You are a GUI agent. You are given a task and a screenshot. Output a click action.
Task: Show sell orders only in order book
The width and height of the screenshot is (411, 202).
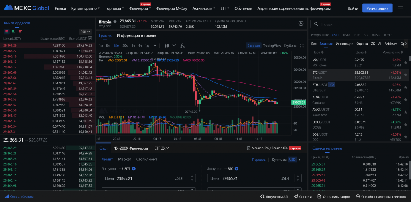20,32
